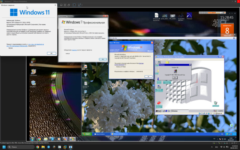Open Chrome from the Windows 11 taskbar
Screen dimensions: 240x150
click(x=37, y=147)
